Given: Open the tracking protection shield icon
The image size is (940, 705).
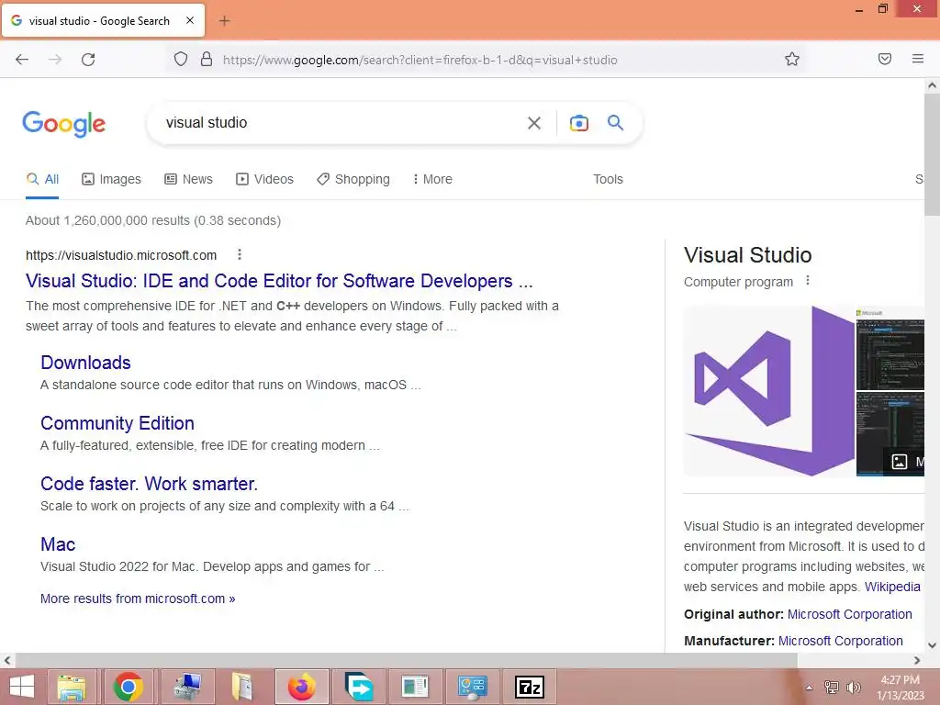Looking at the screenshot, I should (181, 60).
